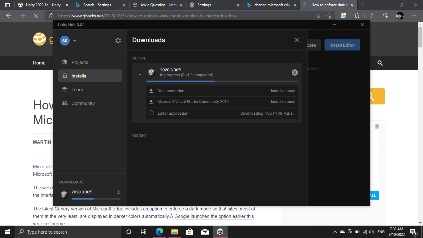Click the volume speaker tray icon

tap(372, 232)
